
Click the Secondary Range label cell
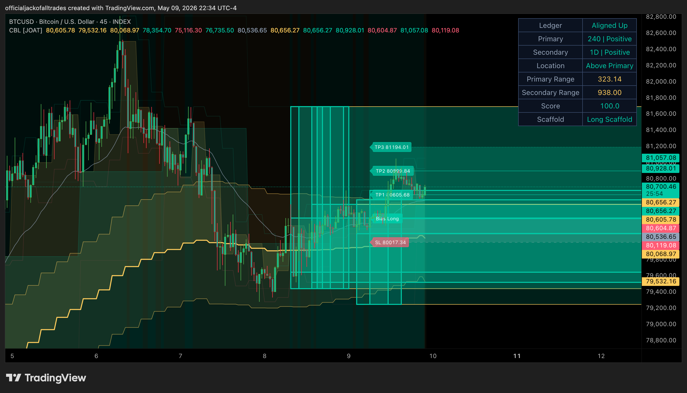550,93
